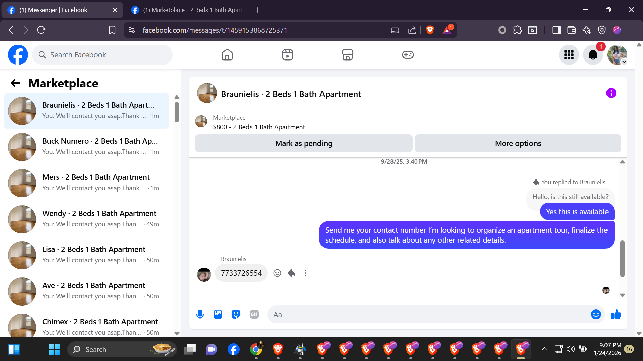
Task: Open the GIF picker
Action: 254,314
